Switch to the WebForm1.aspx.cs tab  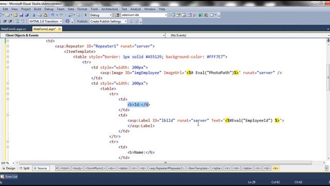click(x=14, y=29)
